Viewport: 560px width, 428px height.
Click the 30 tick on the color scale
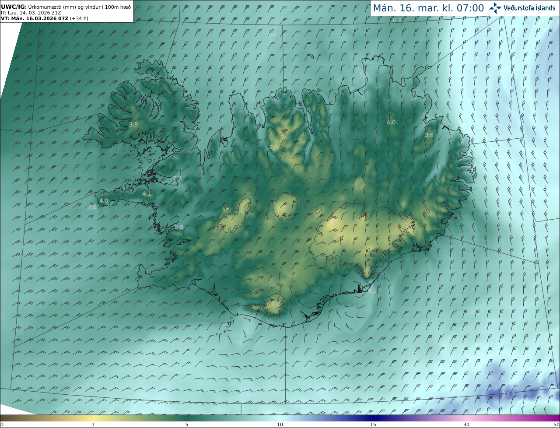pyautogui.click(x=466, y=424)
